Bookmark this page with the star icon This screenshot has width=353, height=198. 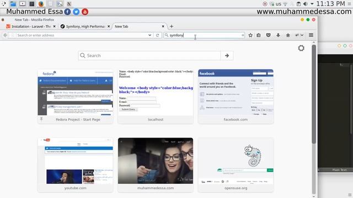(x=250, y=35)
